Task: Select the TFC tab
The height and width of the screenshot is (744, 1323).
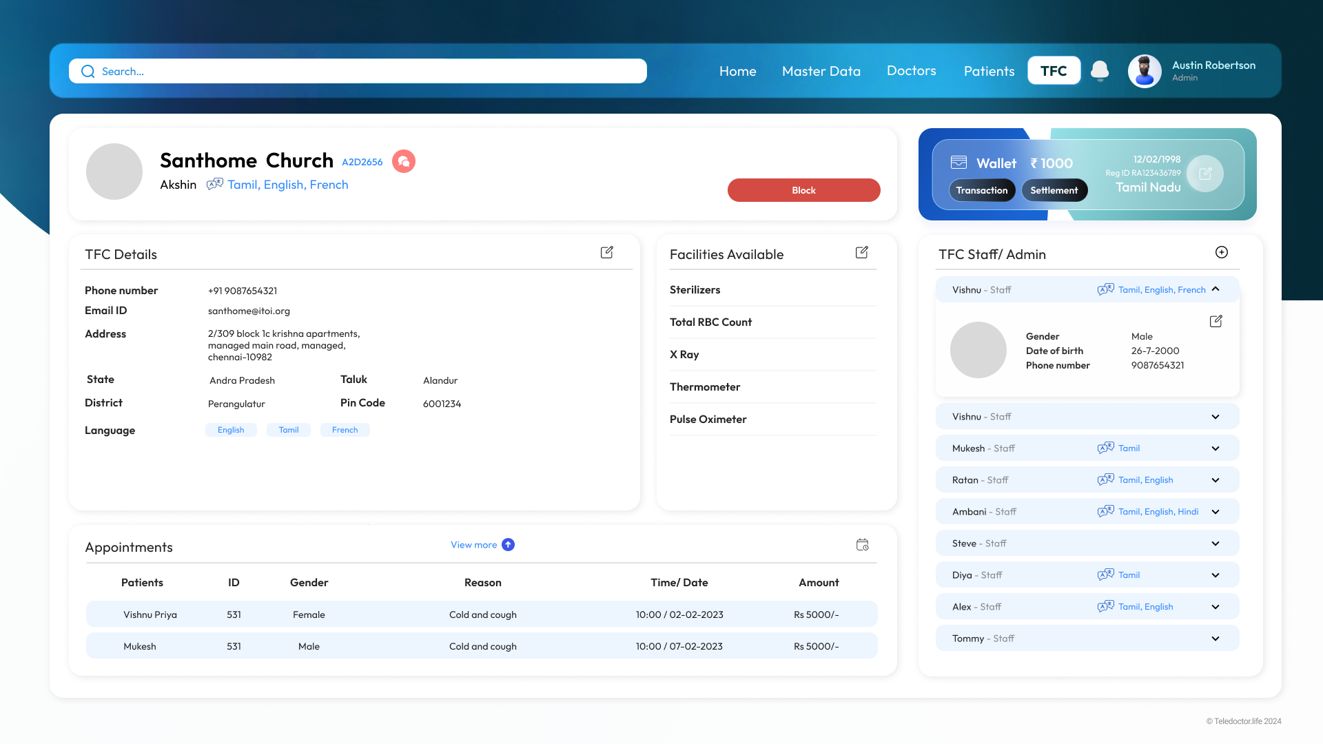Action: point(1054,71)
